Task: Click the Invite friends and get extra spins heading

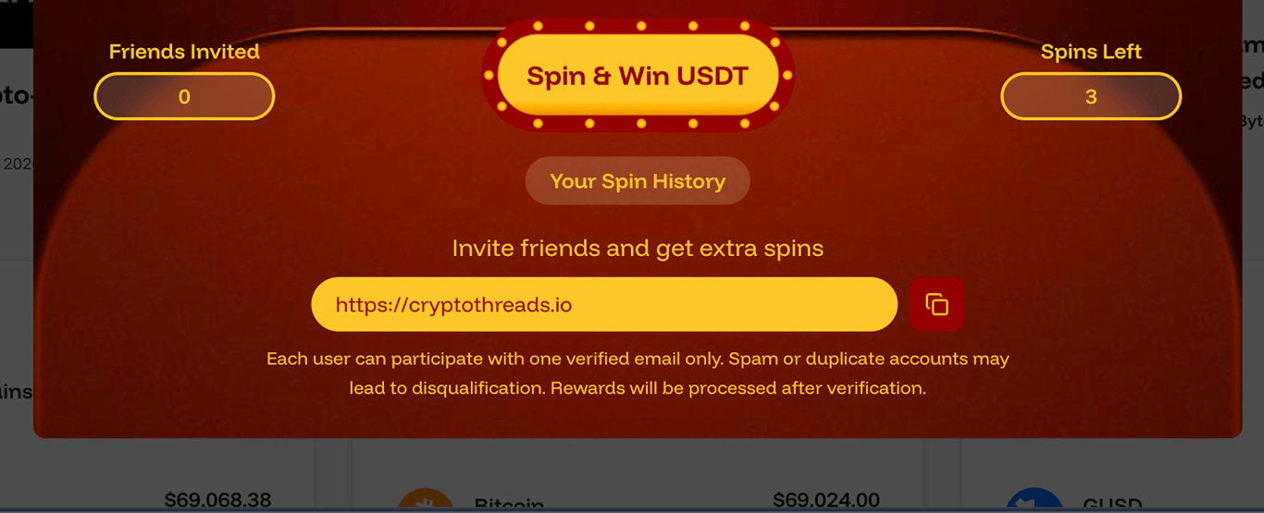Action: coord(638,248)
